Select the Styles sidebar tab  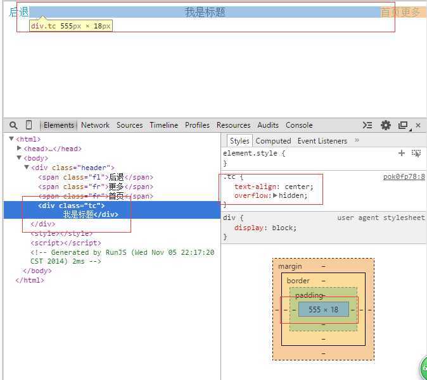[239, 141]
